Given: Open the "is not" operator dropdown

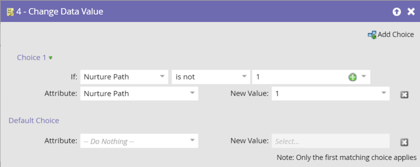Looking at the screenshot, I should click(211, 77).
